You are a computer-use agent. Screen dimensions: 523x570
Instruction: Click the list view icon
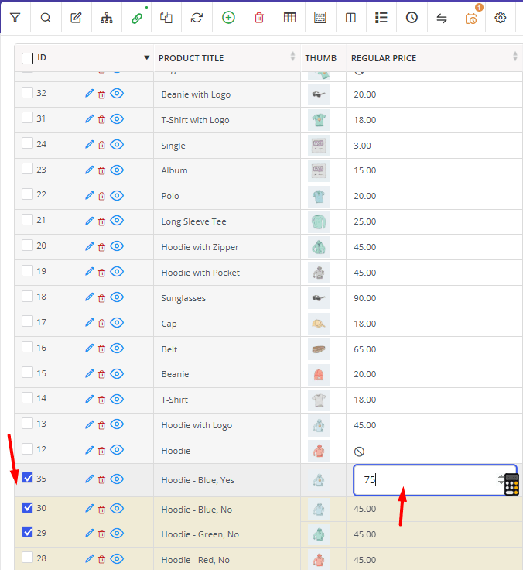click(381, 18)
